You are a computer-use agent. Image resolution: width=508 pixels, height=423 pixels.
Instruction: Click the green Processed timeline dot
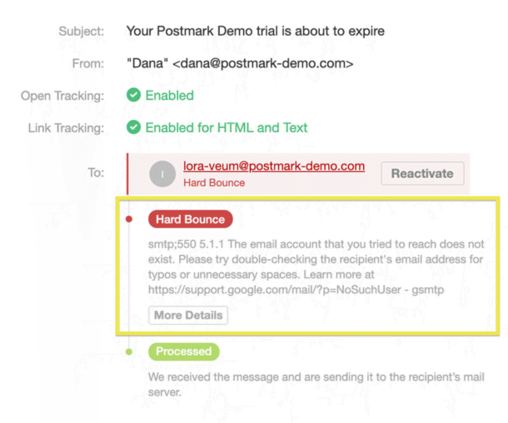(x=128, y=352)
